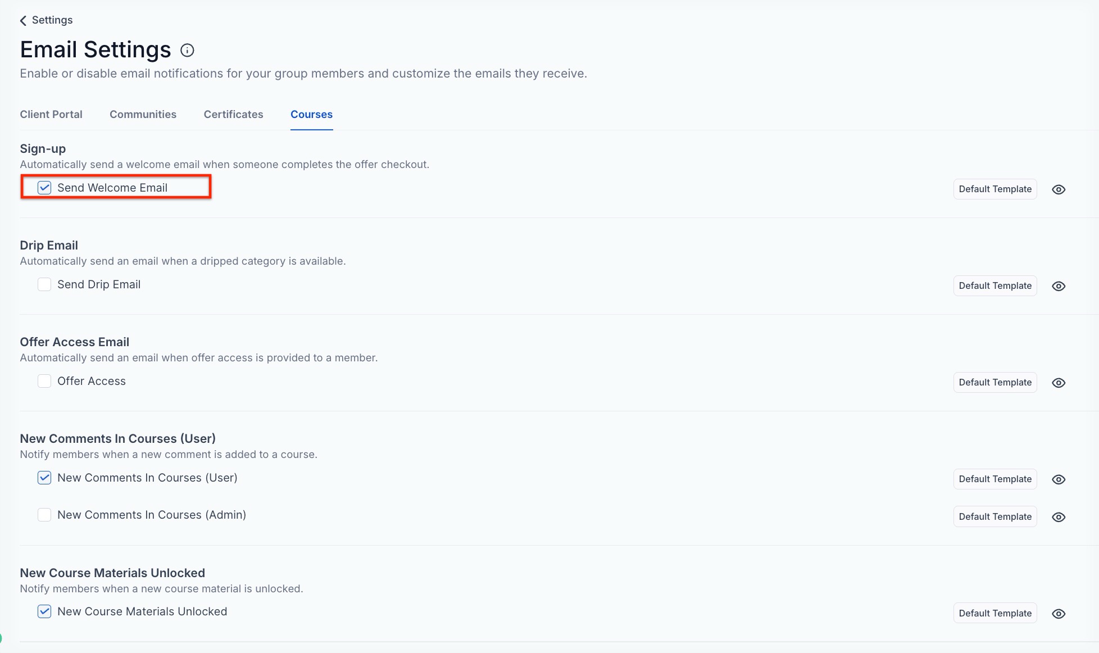Preview the Send Drip Email template
This screenshot has width=1099, height=653.
pyautogui.click(x=1059, y=286)
